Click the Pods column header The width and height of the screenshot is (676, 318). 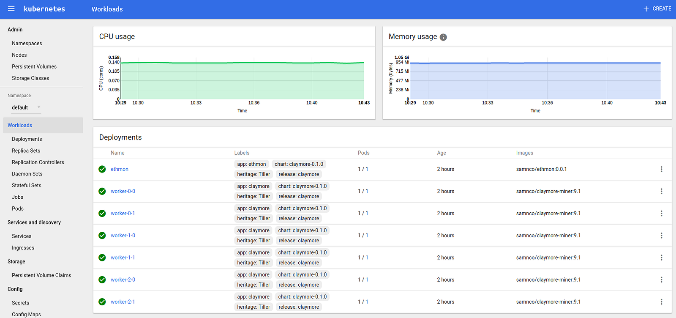pyautogui.click(x=364, y=153)
